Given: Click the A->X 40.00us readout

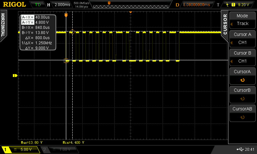Looking at the screenshot, I should [x=36, y=17].
